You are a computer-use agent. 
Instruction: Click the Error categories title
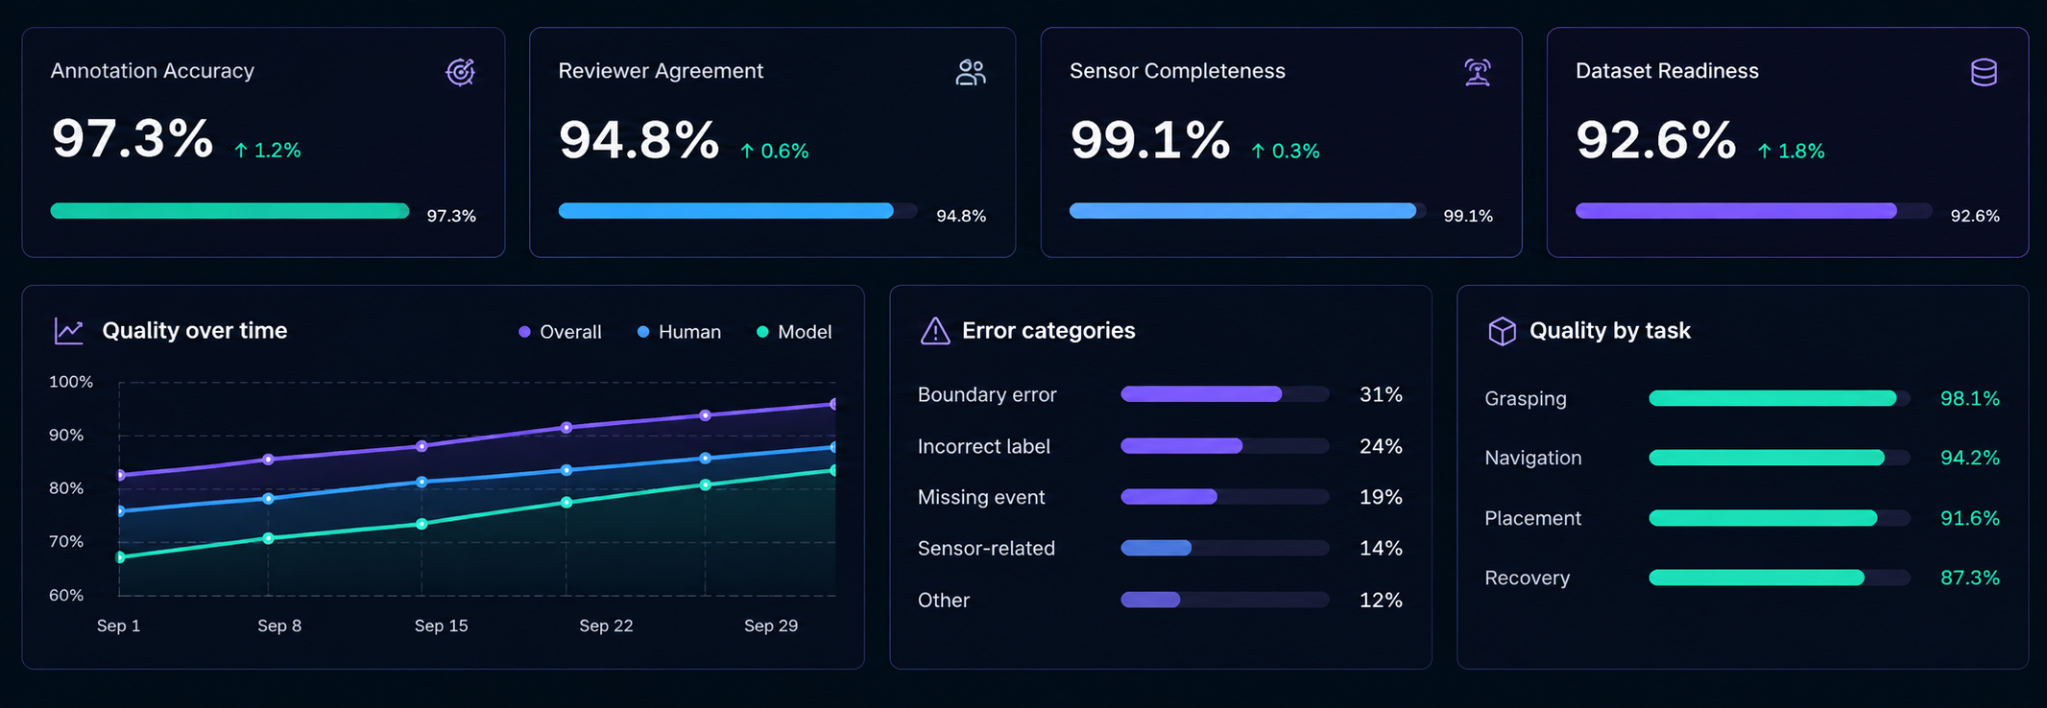(1048, 330)
